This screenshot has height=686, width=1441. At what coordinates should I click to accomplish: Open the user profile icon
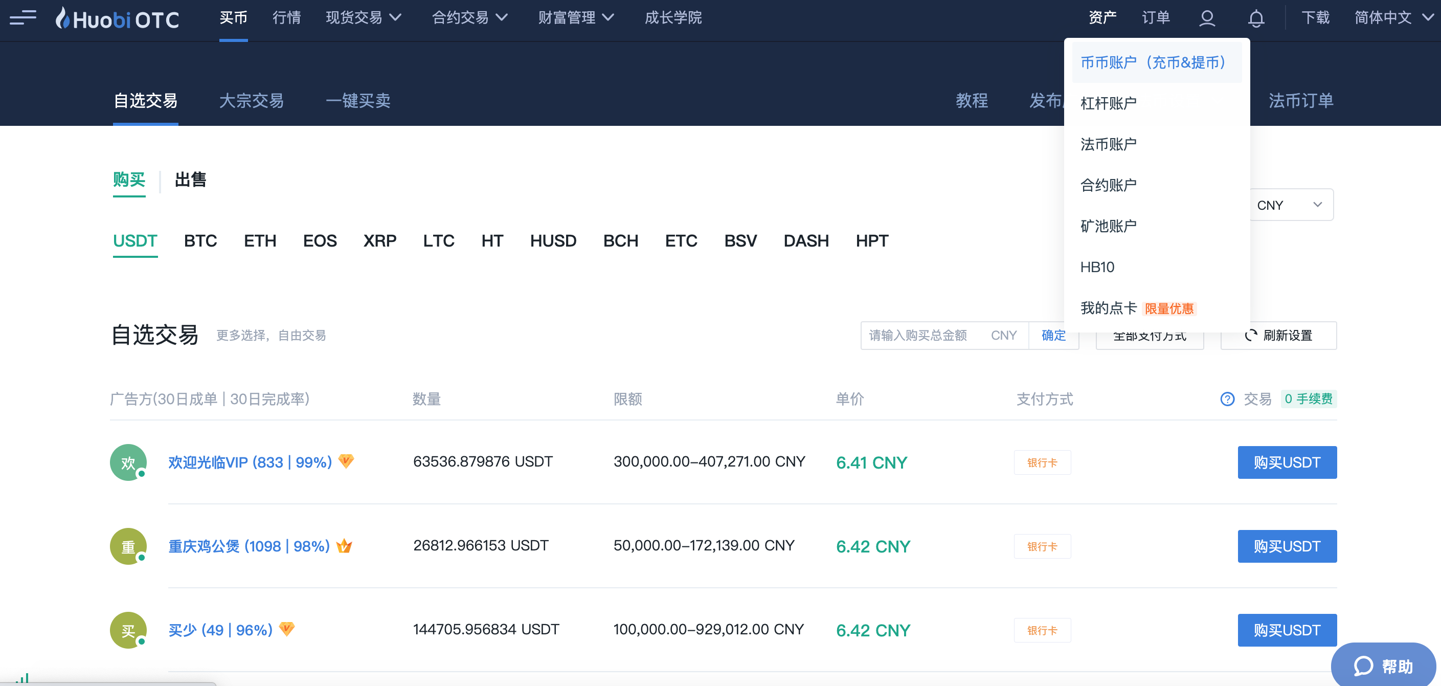pos(1207,18)
